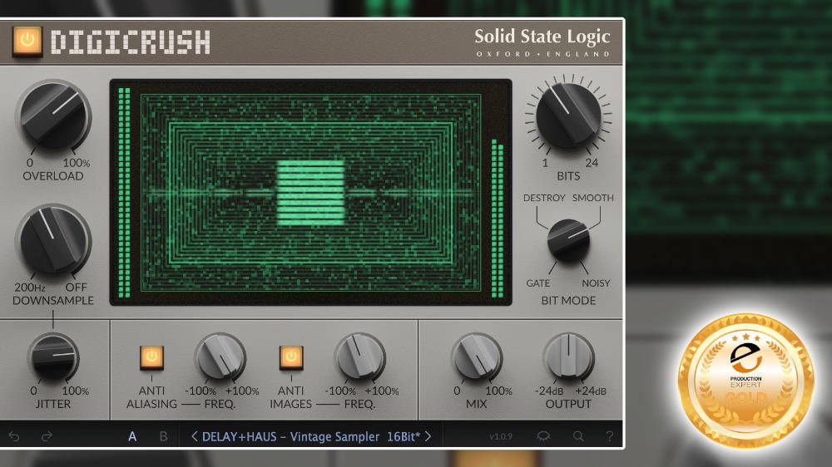Click the Bit Mode selector knob
This screenshot has width=832, height=467.
click(x=568, y=240)
